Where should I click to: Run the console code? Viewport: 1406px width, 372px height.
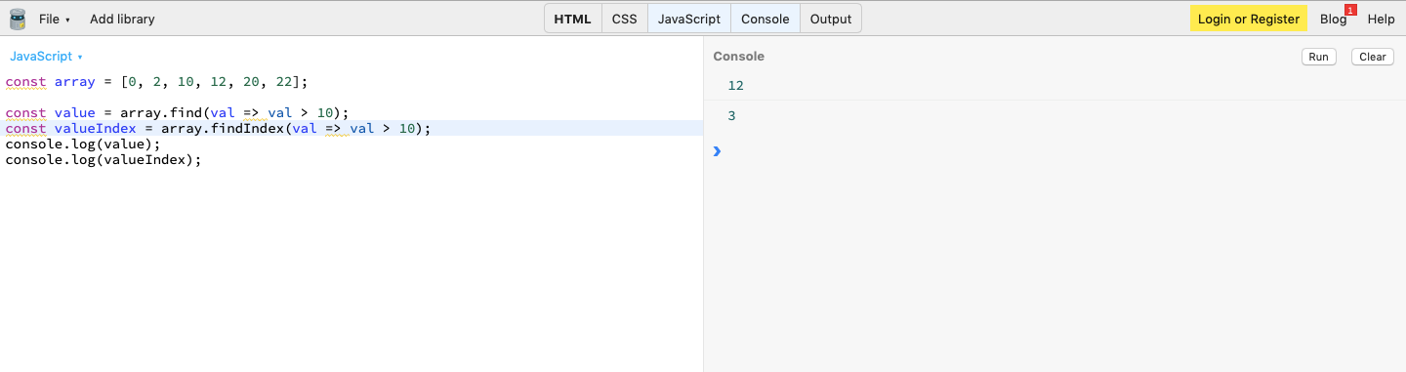(x=1318, y=57)
